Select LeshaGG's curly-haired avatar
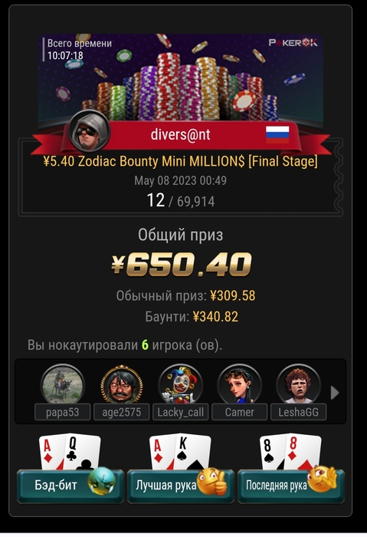Viewport: 367px width, 537px height. pos(298,384)
